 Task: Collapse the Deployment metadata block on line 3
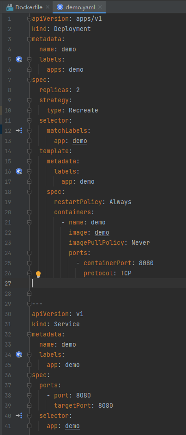point(29,39)
